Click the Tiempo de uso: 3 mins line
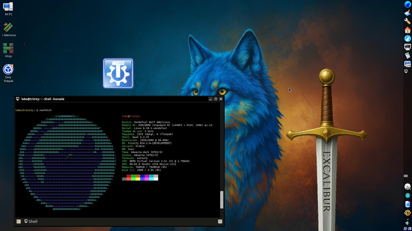The image size is (412, 231). [138, 131]
